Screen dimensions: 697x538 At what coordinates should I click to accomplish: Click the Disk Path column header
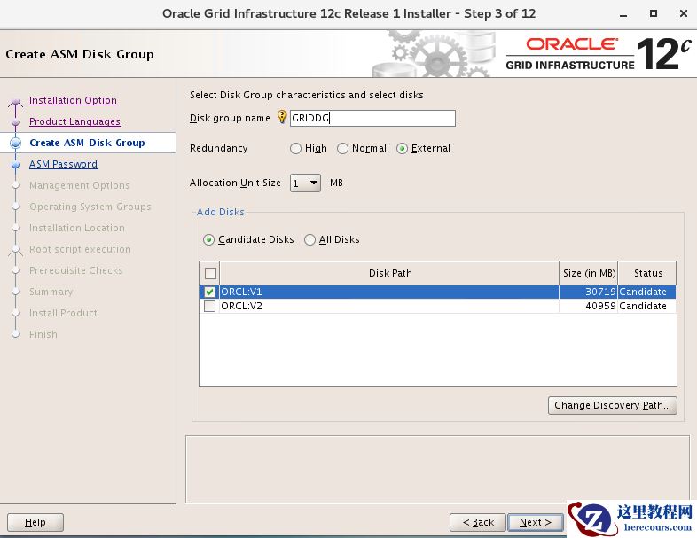coord(390,273)
